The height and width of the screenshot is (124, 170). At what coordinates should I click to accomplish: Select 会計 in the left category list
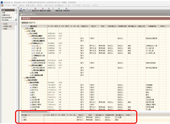click(8, 10)
